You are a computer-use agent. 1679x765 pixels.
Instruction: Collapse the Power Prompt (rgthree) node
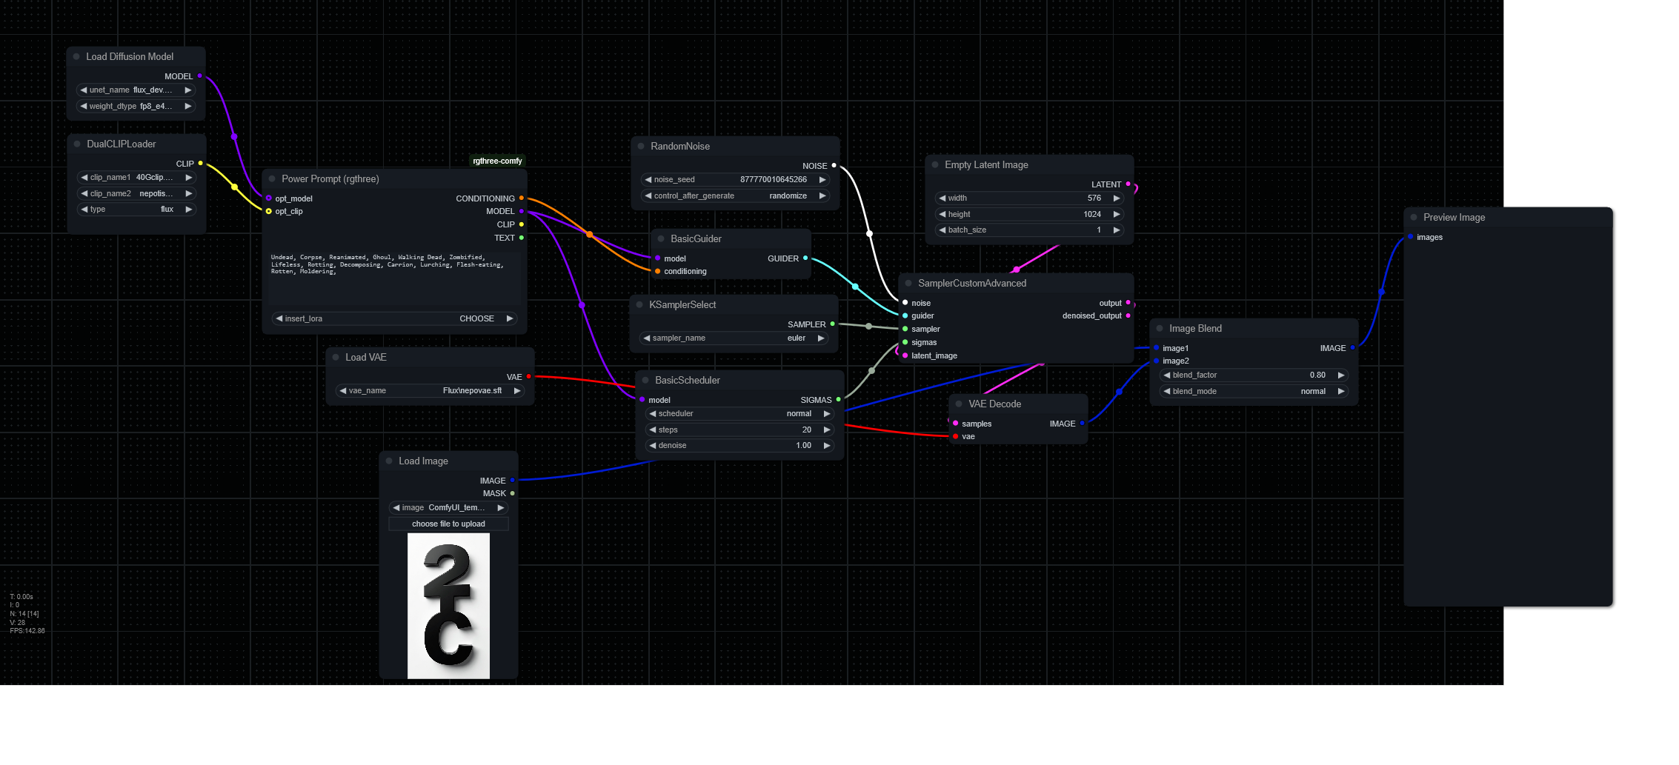coord(272,178)
